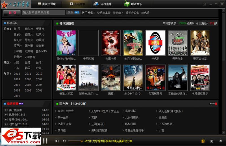Mute the volume speaker icon
The height and width of the screenshot is (146, 226).
tap(64, 141)
